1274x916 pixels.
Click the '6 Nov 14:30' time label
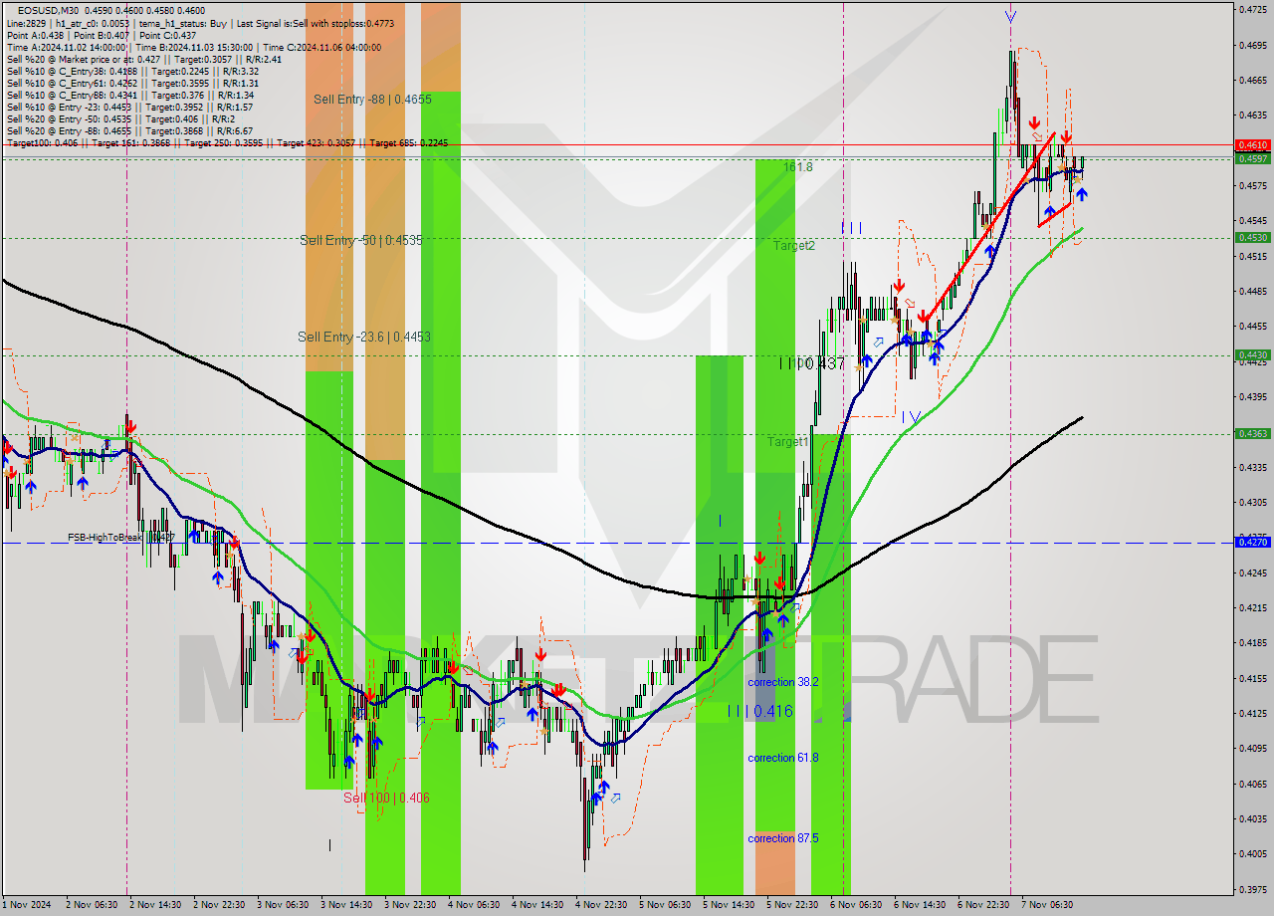pyautogui.click(x=920, y=905)
